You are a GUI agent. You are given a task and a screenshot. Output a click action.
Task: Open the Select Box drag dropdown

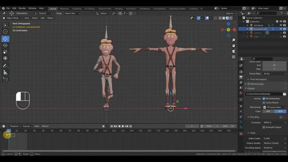click(72, 13)
